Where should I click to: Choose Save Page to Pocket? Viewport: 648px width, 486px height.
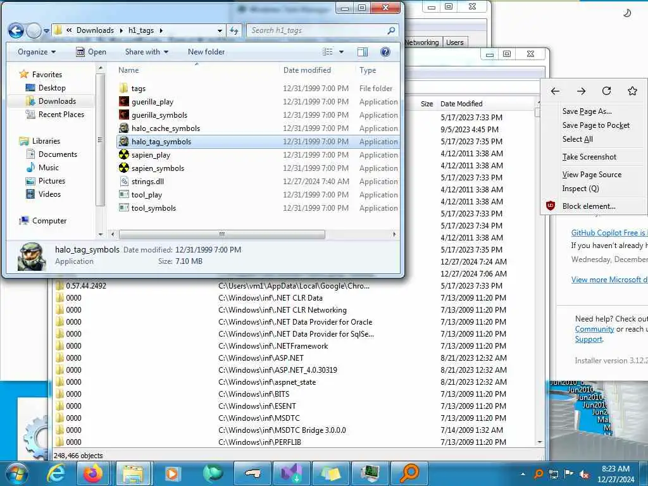(x=596, y=125)
